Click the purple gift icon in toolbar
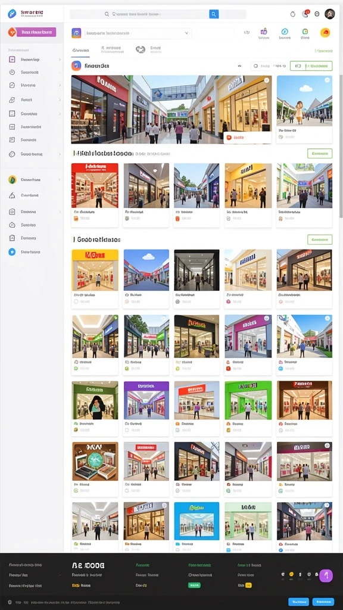 coord(264,32)
